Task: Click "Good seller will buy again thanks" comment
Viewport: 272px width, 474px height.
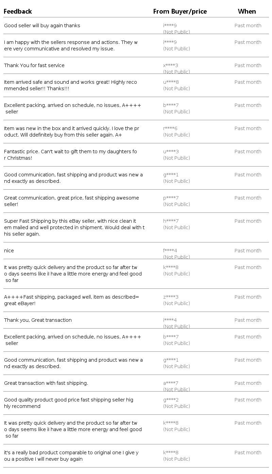Action: tap(42, 26)
